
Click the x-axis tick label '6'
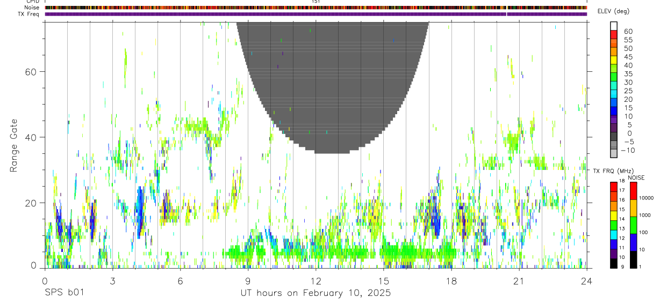coord(180,281)
